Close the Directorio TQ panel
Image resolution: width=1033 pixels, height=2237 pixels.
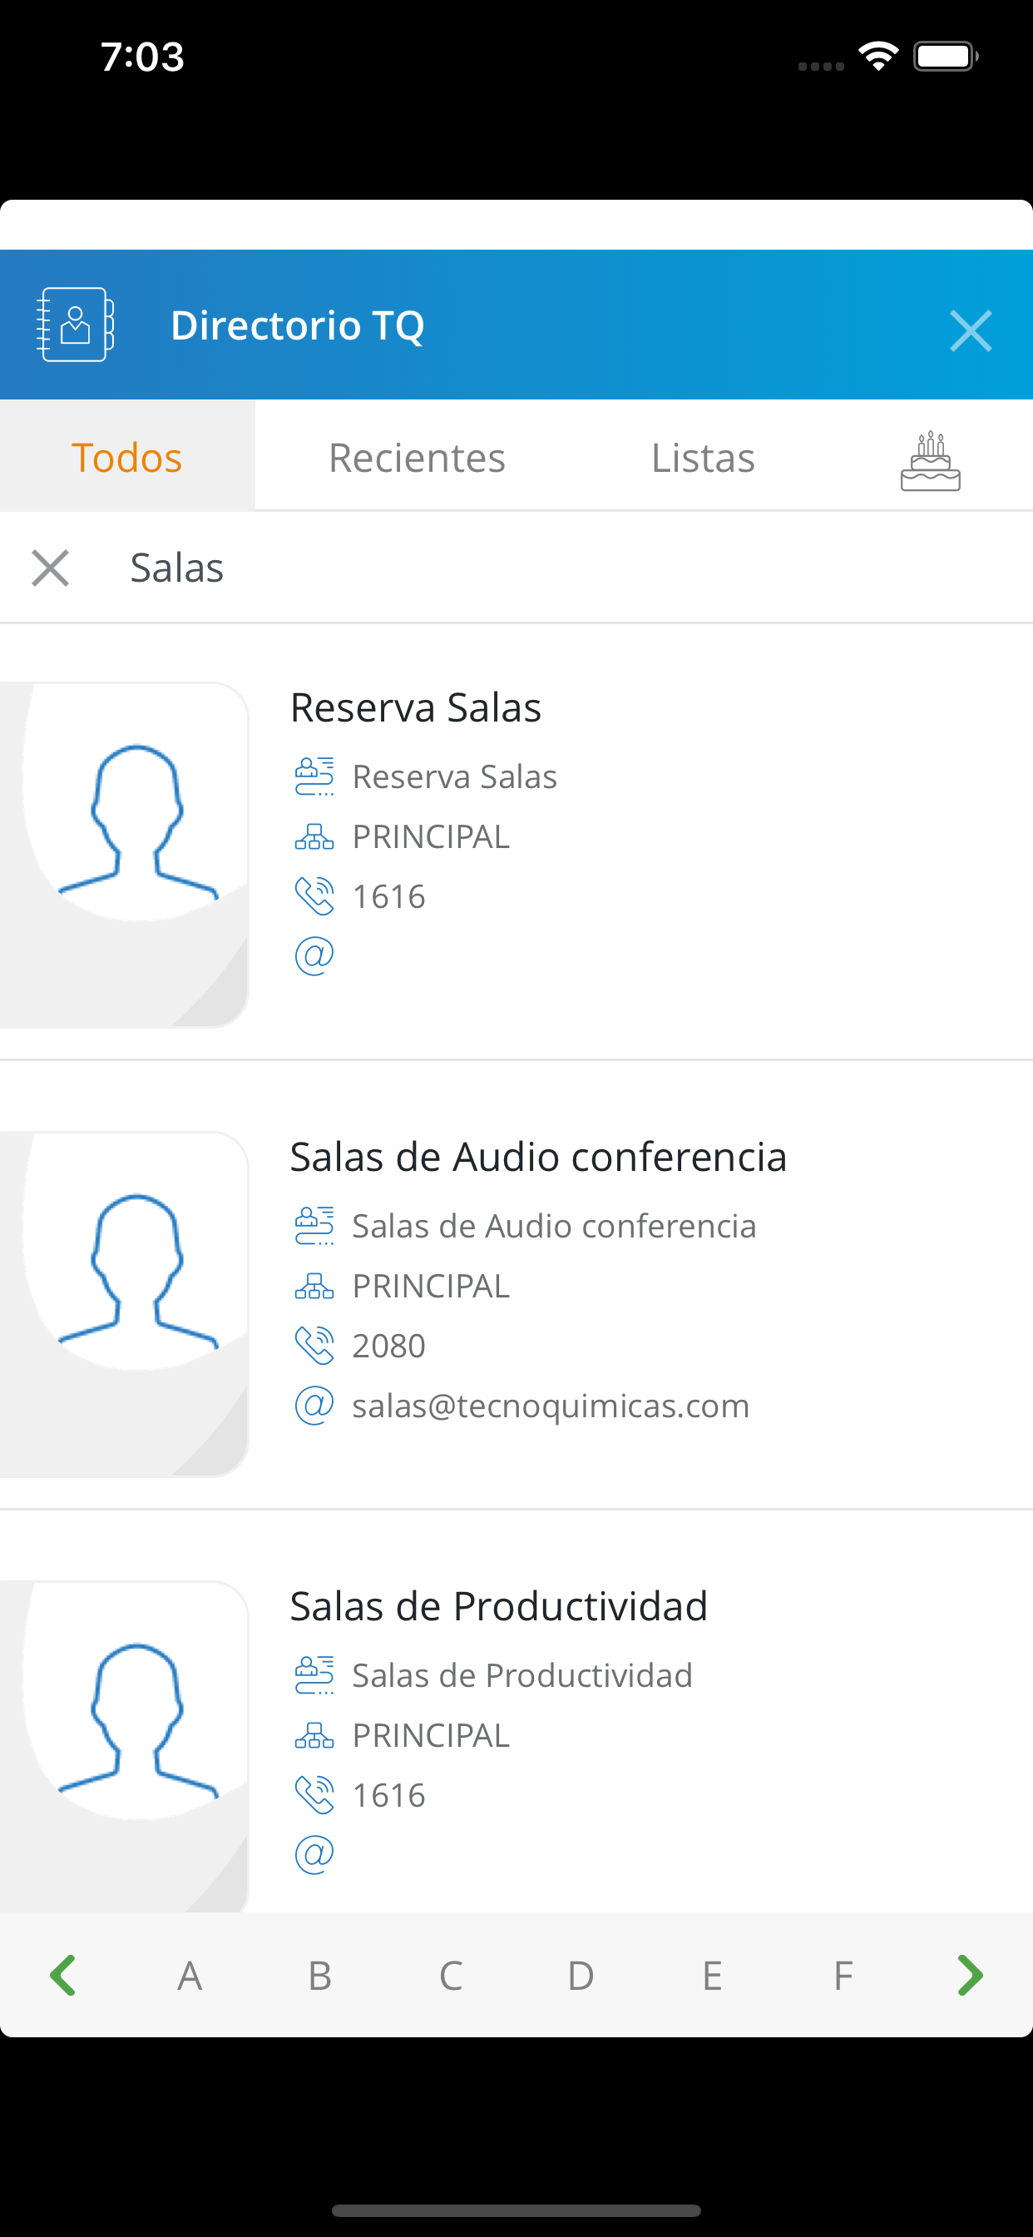tap(971, 330)
